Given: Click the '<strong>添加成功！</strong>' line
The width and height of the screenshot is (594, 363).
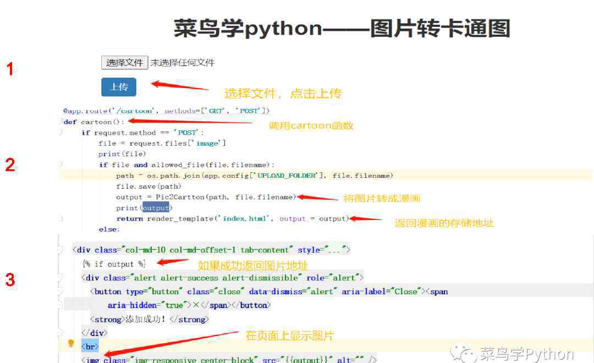Looking at the screenshot, I should coord(149,320).
